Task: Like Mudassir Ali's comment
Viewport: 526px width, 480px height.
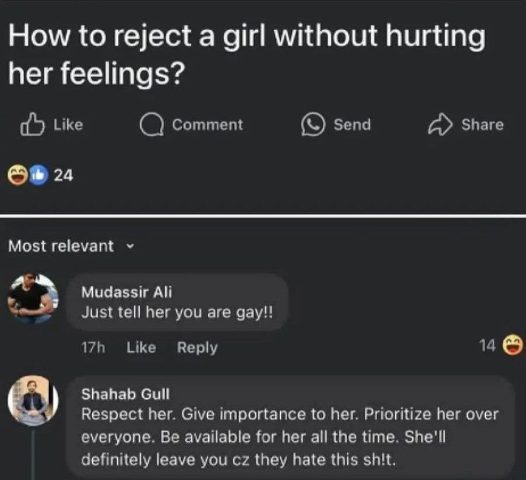Action: (x=141, y=347)
